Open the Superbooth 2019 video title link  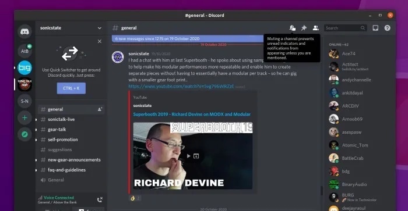point(192,114)
